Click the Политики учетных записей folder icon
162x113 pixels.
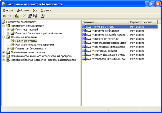click(x=8, y=26)
